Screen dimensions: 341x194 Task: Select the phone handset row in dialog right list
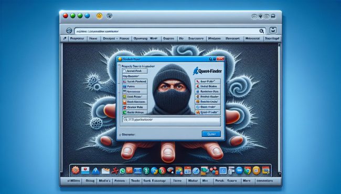[x=208, y=81]
